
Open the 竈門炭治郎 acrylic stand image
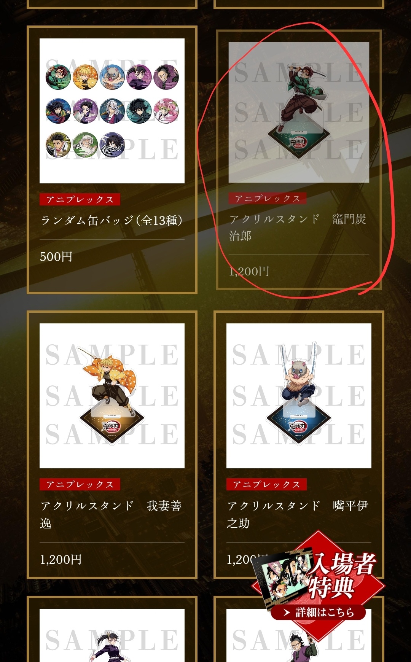[299, 112]
